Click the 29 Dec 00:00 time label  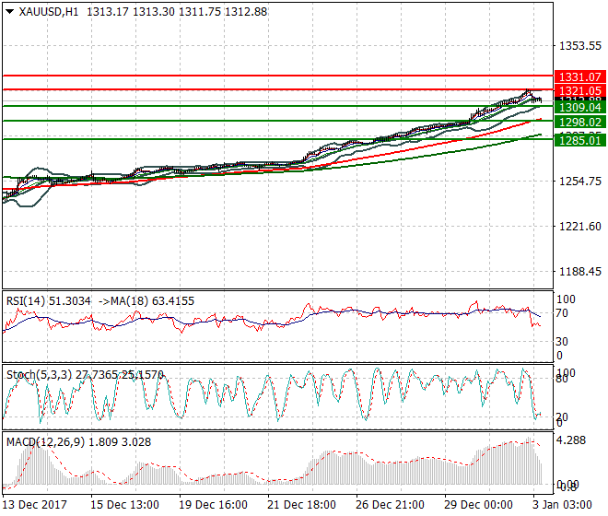[478, 505]
